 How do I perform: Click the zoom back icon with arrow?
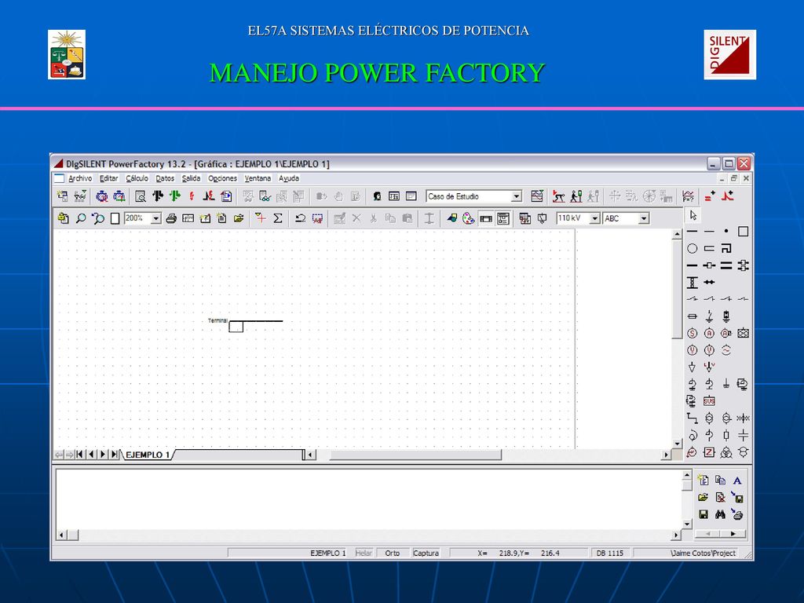coord(97,218)
